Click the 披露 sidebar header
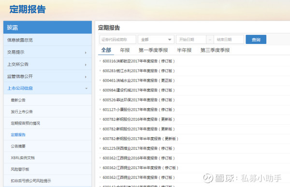The width and height of the screenshot is (290, 187). [x=48, y=28]
